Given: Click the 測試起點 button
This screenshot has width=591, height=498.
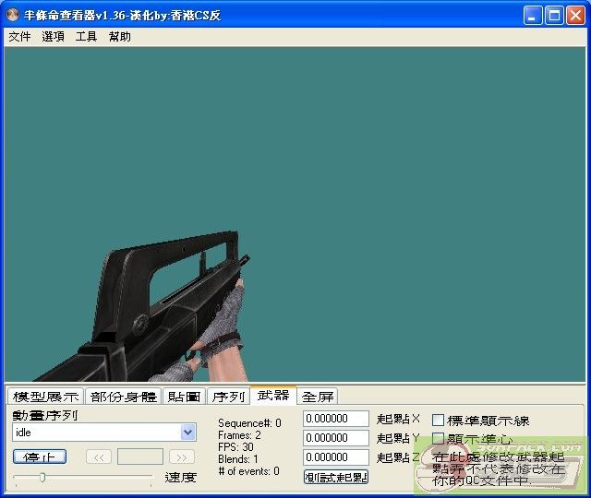Looking at the screenshot, I should tap(336, 477).
